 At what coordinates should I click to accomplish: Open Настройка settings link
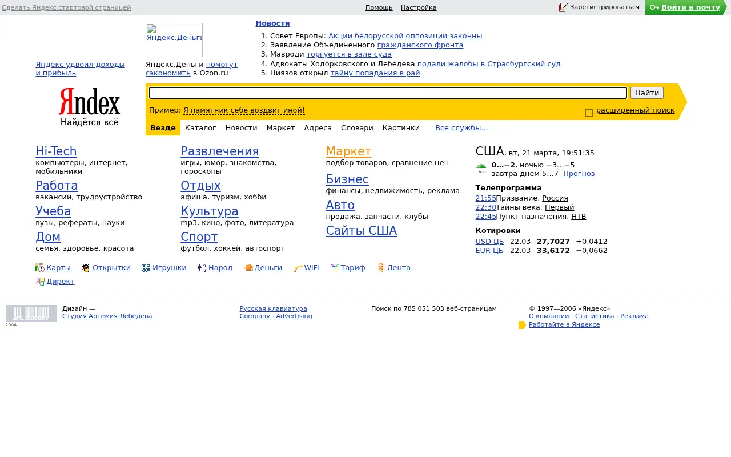(x=419, y=7)
